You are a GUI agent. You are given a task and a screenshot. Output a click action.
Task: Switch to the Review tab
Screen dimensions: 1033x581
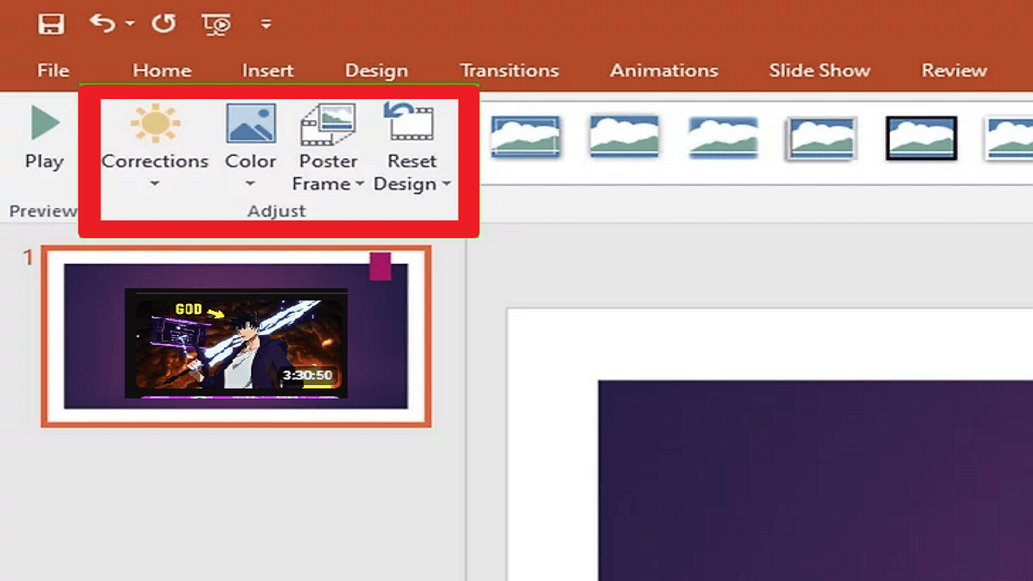[954, 70]
